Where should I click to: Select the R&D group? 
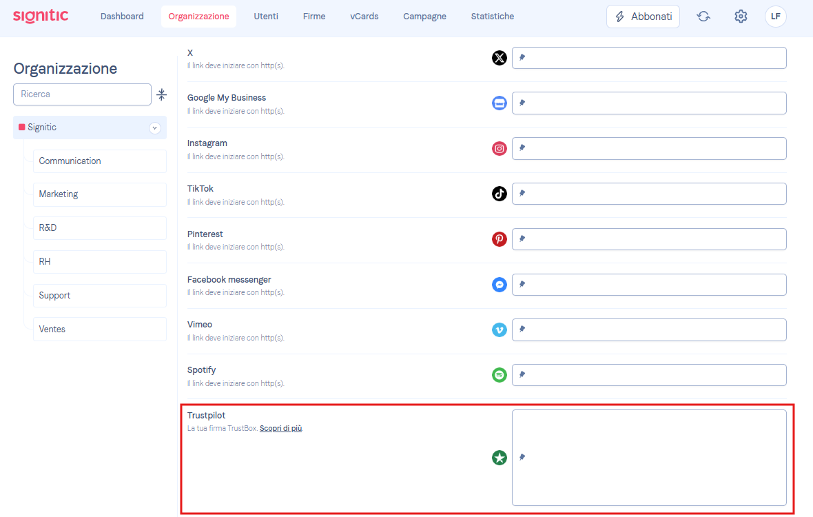pyautogui.click(x=99, y=228)
